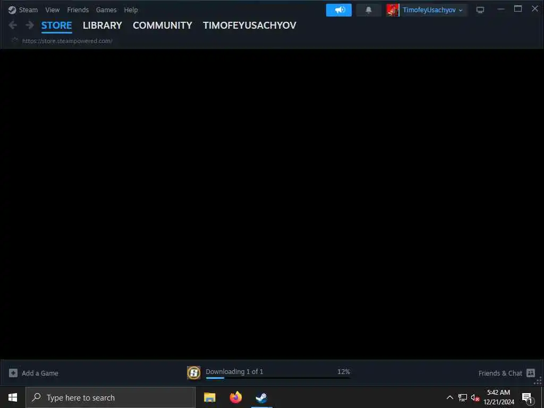Go back with the left arrow
The width and height of the screenshot is (544, 408).
[x=13, y=25]
